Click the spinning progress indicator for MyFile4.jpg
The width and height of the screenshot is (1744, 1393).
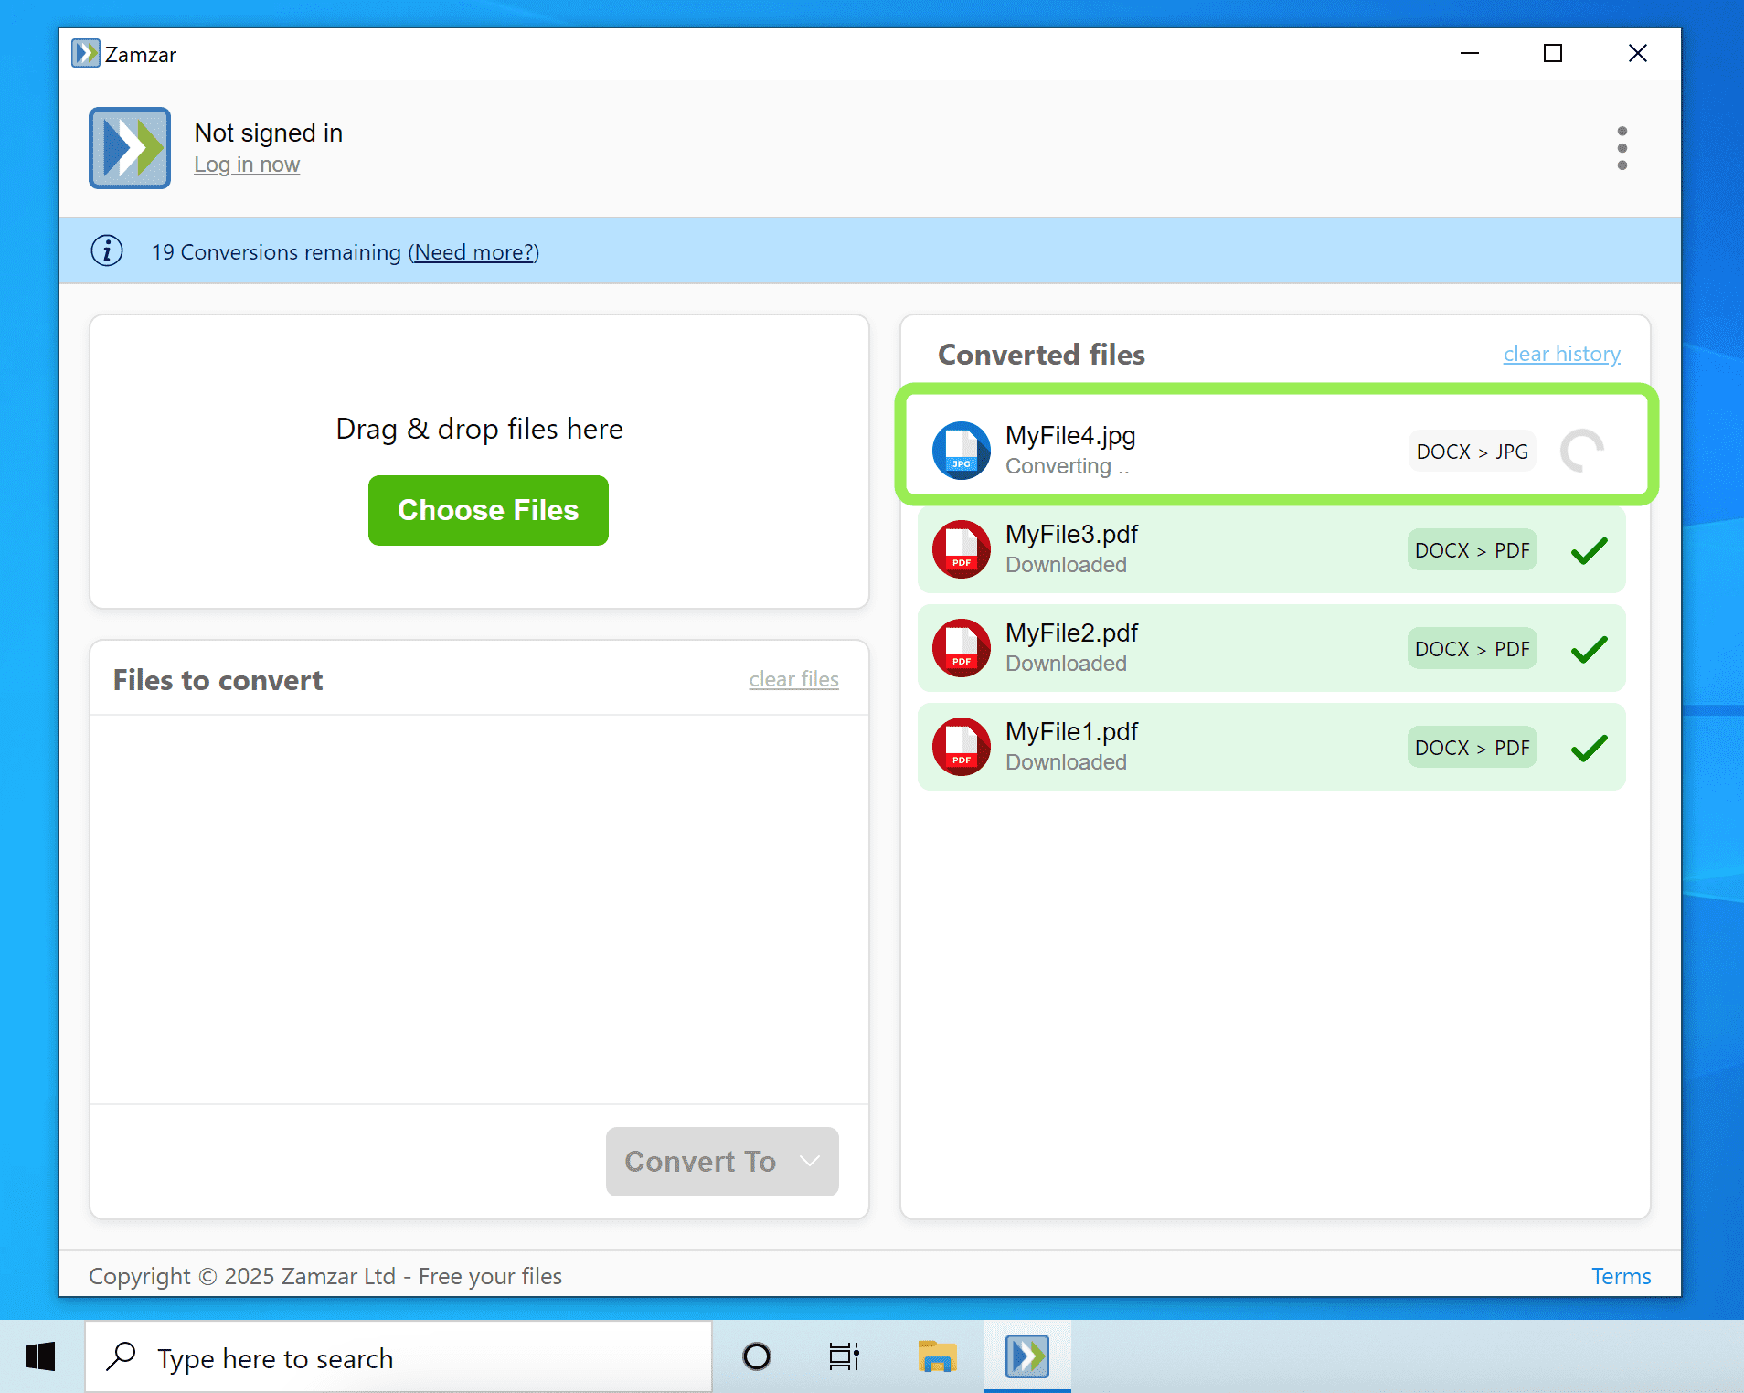1582,451
